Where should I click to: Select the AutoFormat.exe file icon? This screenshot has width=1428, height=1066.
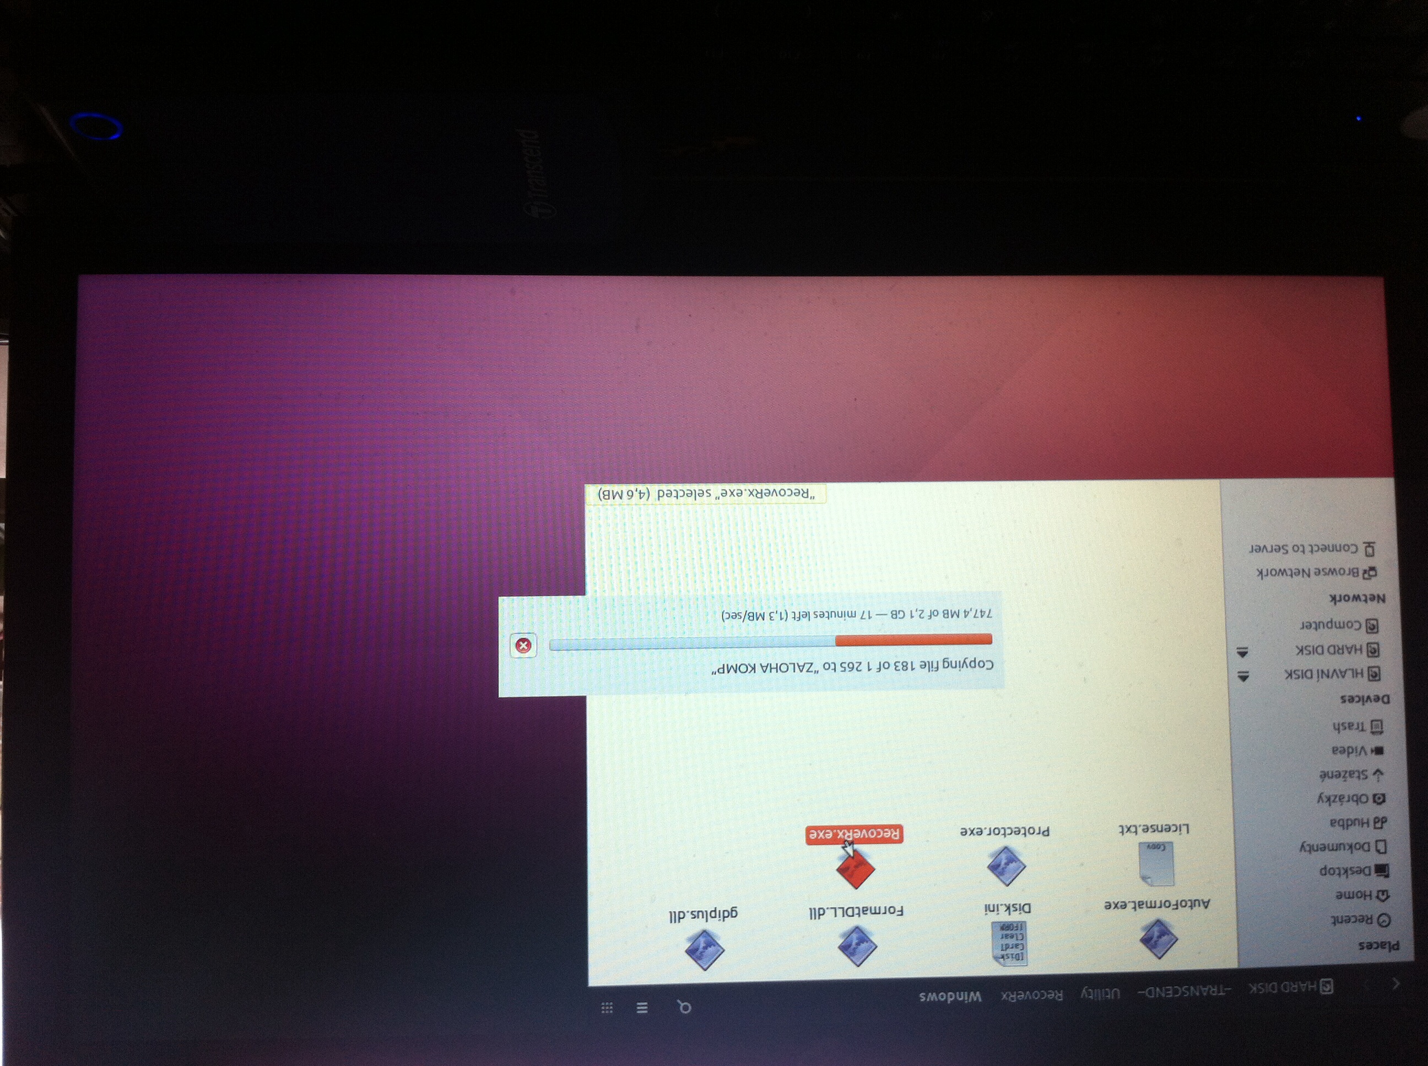(x=1158, y=939)
